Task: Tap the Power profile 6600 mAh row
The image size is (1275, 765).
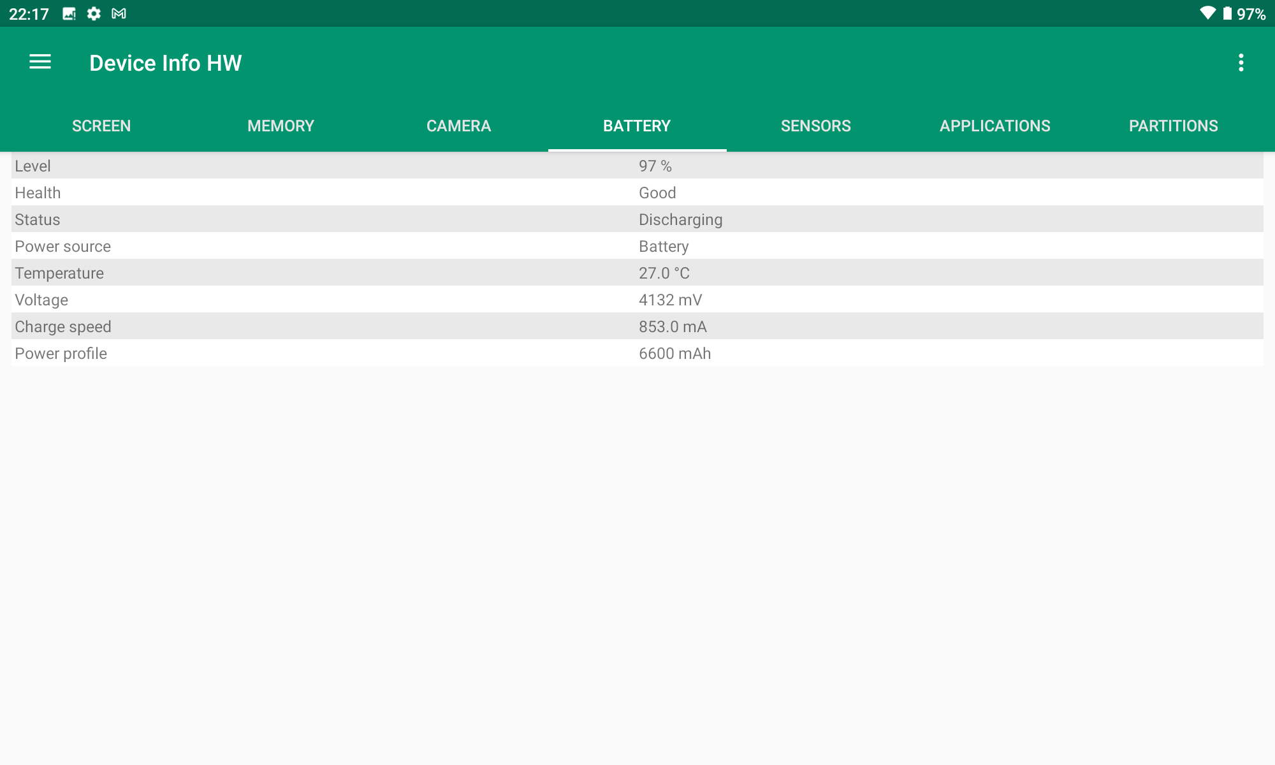Action: (637, 353)
